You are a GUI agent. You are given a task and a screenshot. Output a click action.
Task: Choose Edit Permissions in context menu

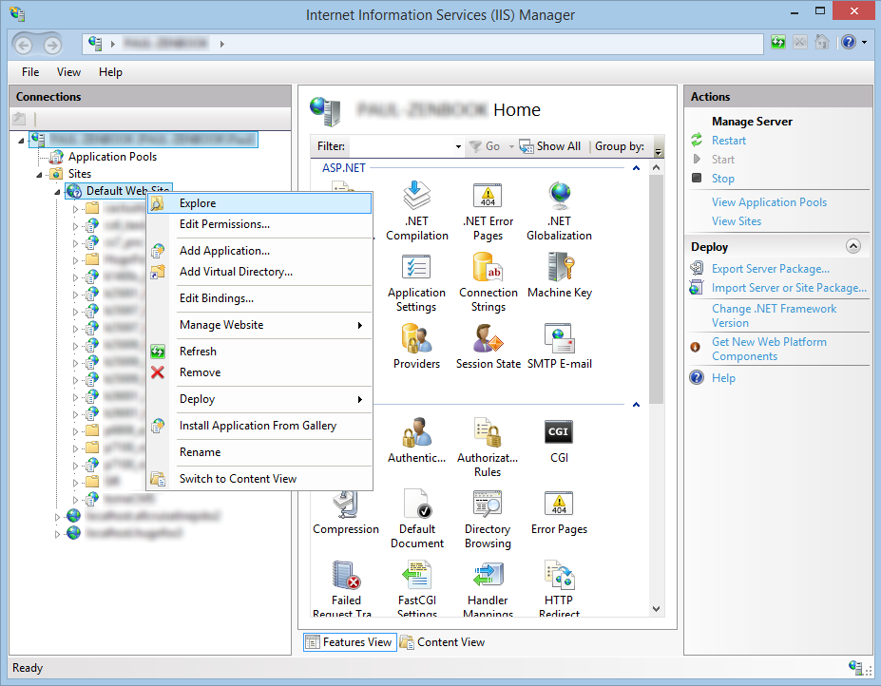click(x=259, y=224)
